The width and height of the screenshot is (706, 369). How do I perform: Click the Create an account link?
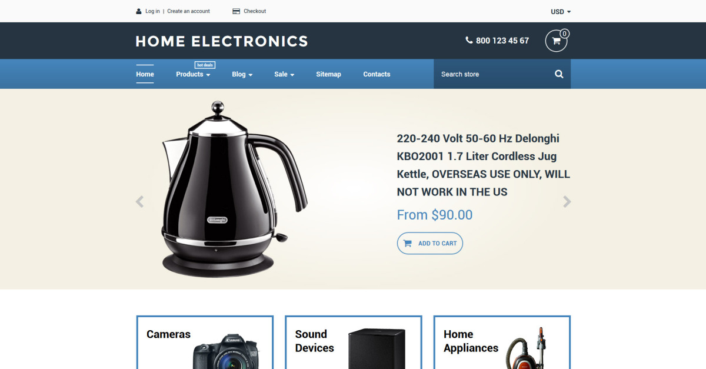[x=188, y=11]
